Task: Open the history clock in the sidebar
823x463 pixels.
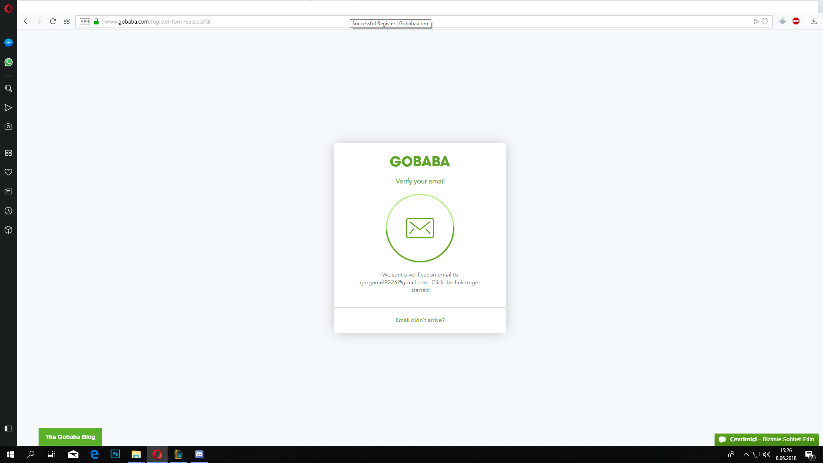Action: [x=9, y=210]
